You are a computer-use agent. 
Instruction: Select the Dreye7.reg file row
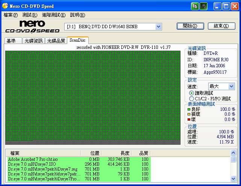[x=79, y=169]
